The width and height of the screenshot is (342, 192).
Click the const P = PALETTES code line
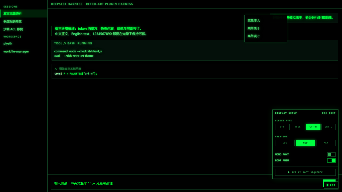(x=76, y=74)
